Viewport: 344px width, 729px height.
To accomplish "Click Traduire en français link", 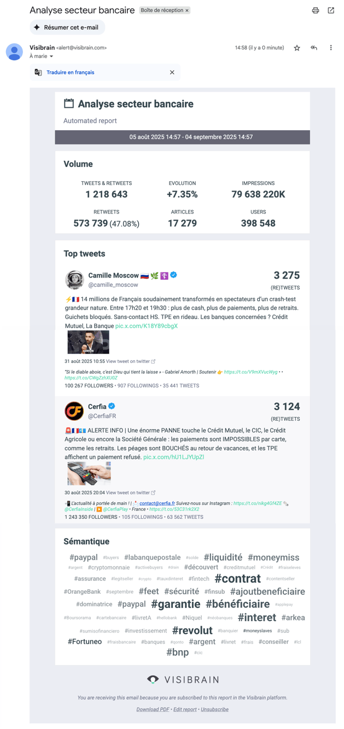I will click(x=70, y=72).
